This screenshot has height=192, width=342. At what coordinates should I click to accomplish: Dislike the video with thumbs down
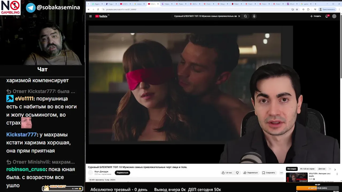click(x=237, y=173)
